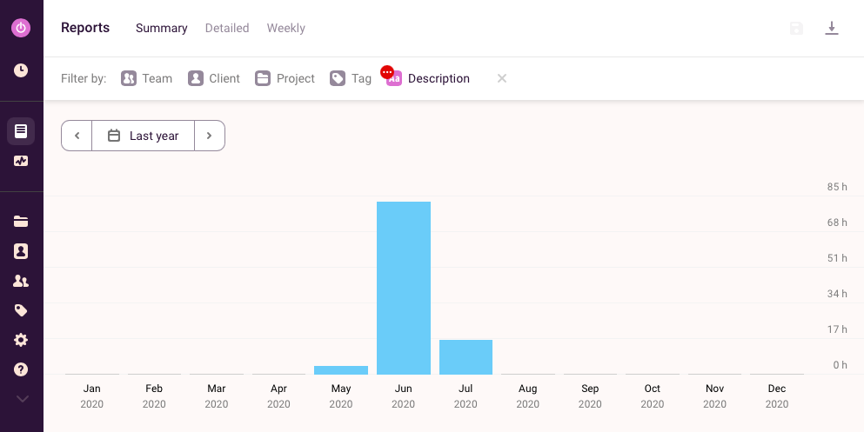Open the Timer clock icon in sidebar
The image size is (864, 432).
[21, 70]
